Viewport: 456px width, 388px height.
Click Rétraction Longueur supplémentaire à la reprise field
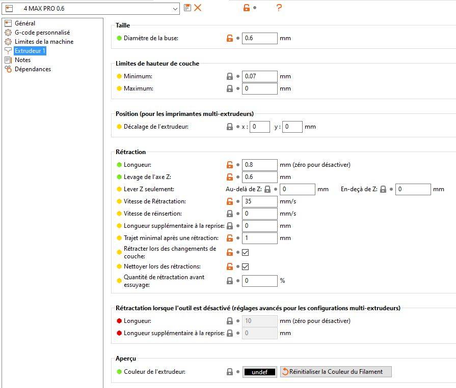259,226
